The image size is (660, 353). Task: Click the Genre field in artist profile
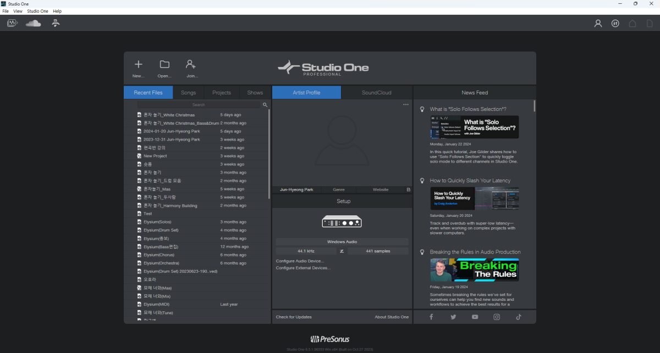pos(339,189)
